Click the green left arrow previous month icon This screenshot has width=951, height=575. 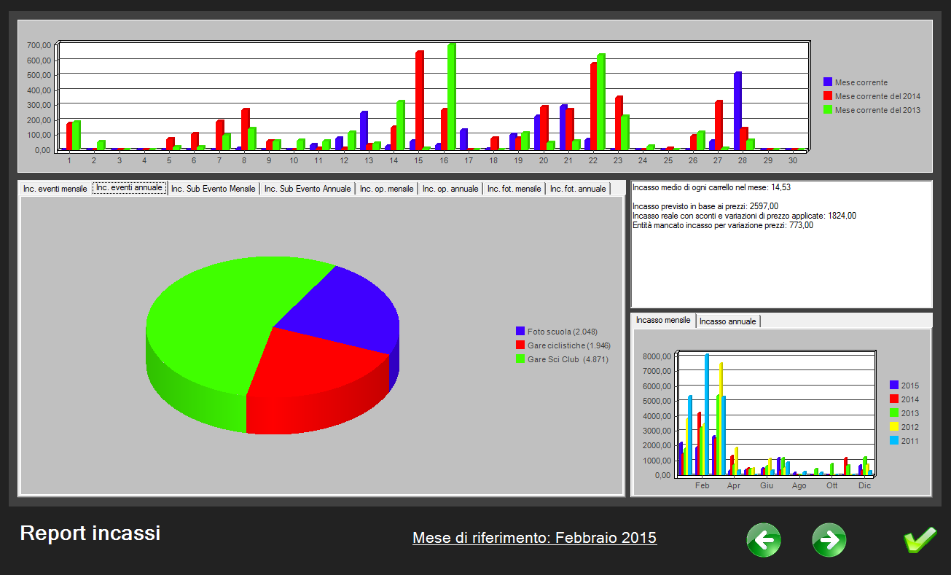pyautogui.click(x=763, y=540)
